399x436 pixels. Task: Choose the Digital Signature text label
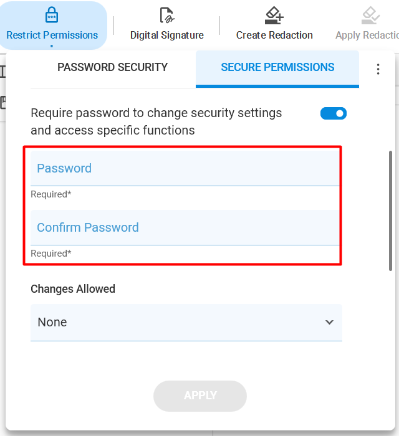(167, 36)
